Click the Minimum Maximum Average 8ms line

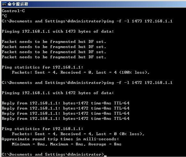click(x=67, y=144)
